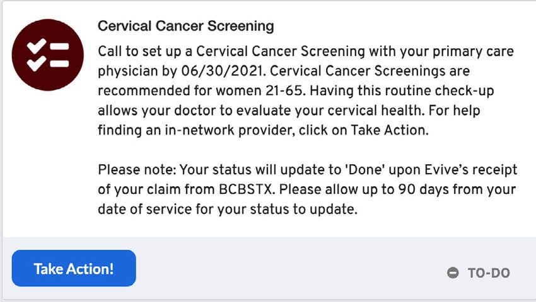Click the gray footer bar beside Take Action!
This screenshot has height=302, width=536.
(291, 269)
